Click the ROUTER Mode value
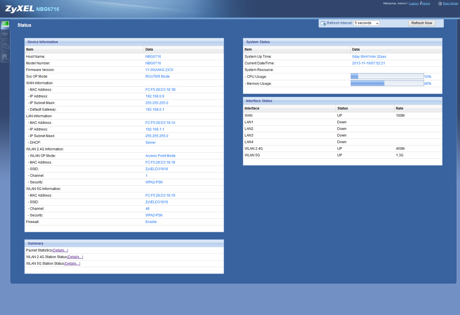Screen dimensions: 460x315 click(158, 76)
